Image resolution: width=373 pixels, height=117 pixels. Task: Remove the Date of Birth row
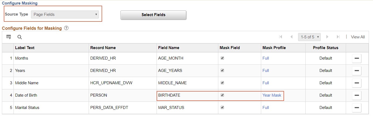[357, 95]
